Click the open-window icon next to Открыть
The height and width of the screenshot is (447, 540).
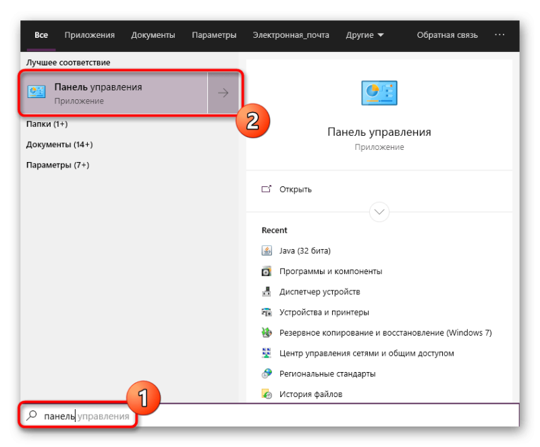click(266, 188)
